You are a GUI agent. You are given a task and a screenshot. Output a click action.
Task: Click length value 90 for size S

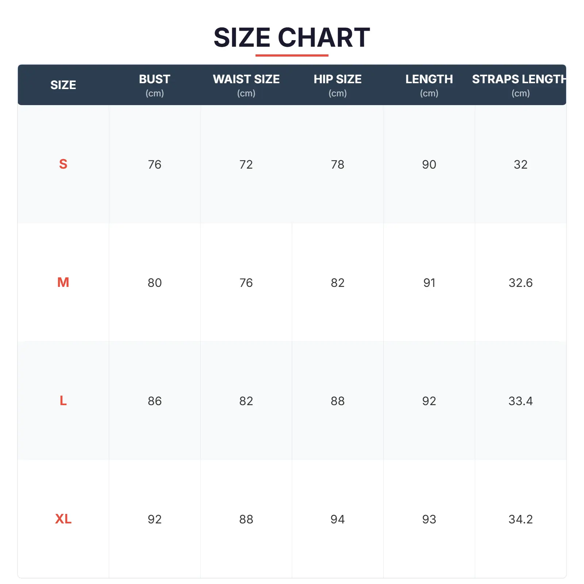[429, 165]
